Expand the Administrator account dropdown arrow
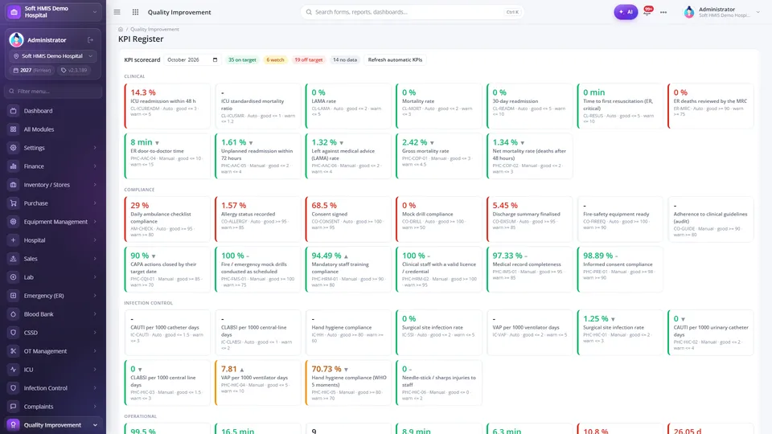 click(758, 12)
